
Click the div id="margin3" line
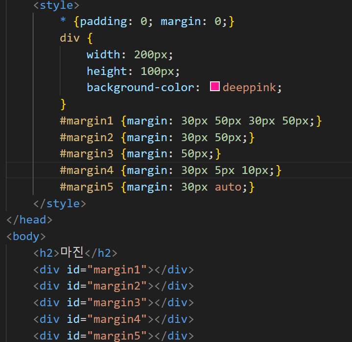coord(114,303)
